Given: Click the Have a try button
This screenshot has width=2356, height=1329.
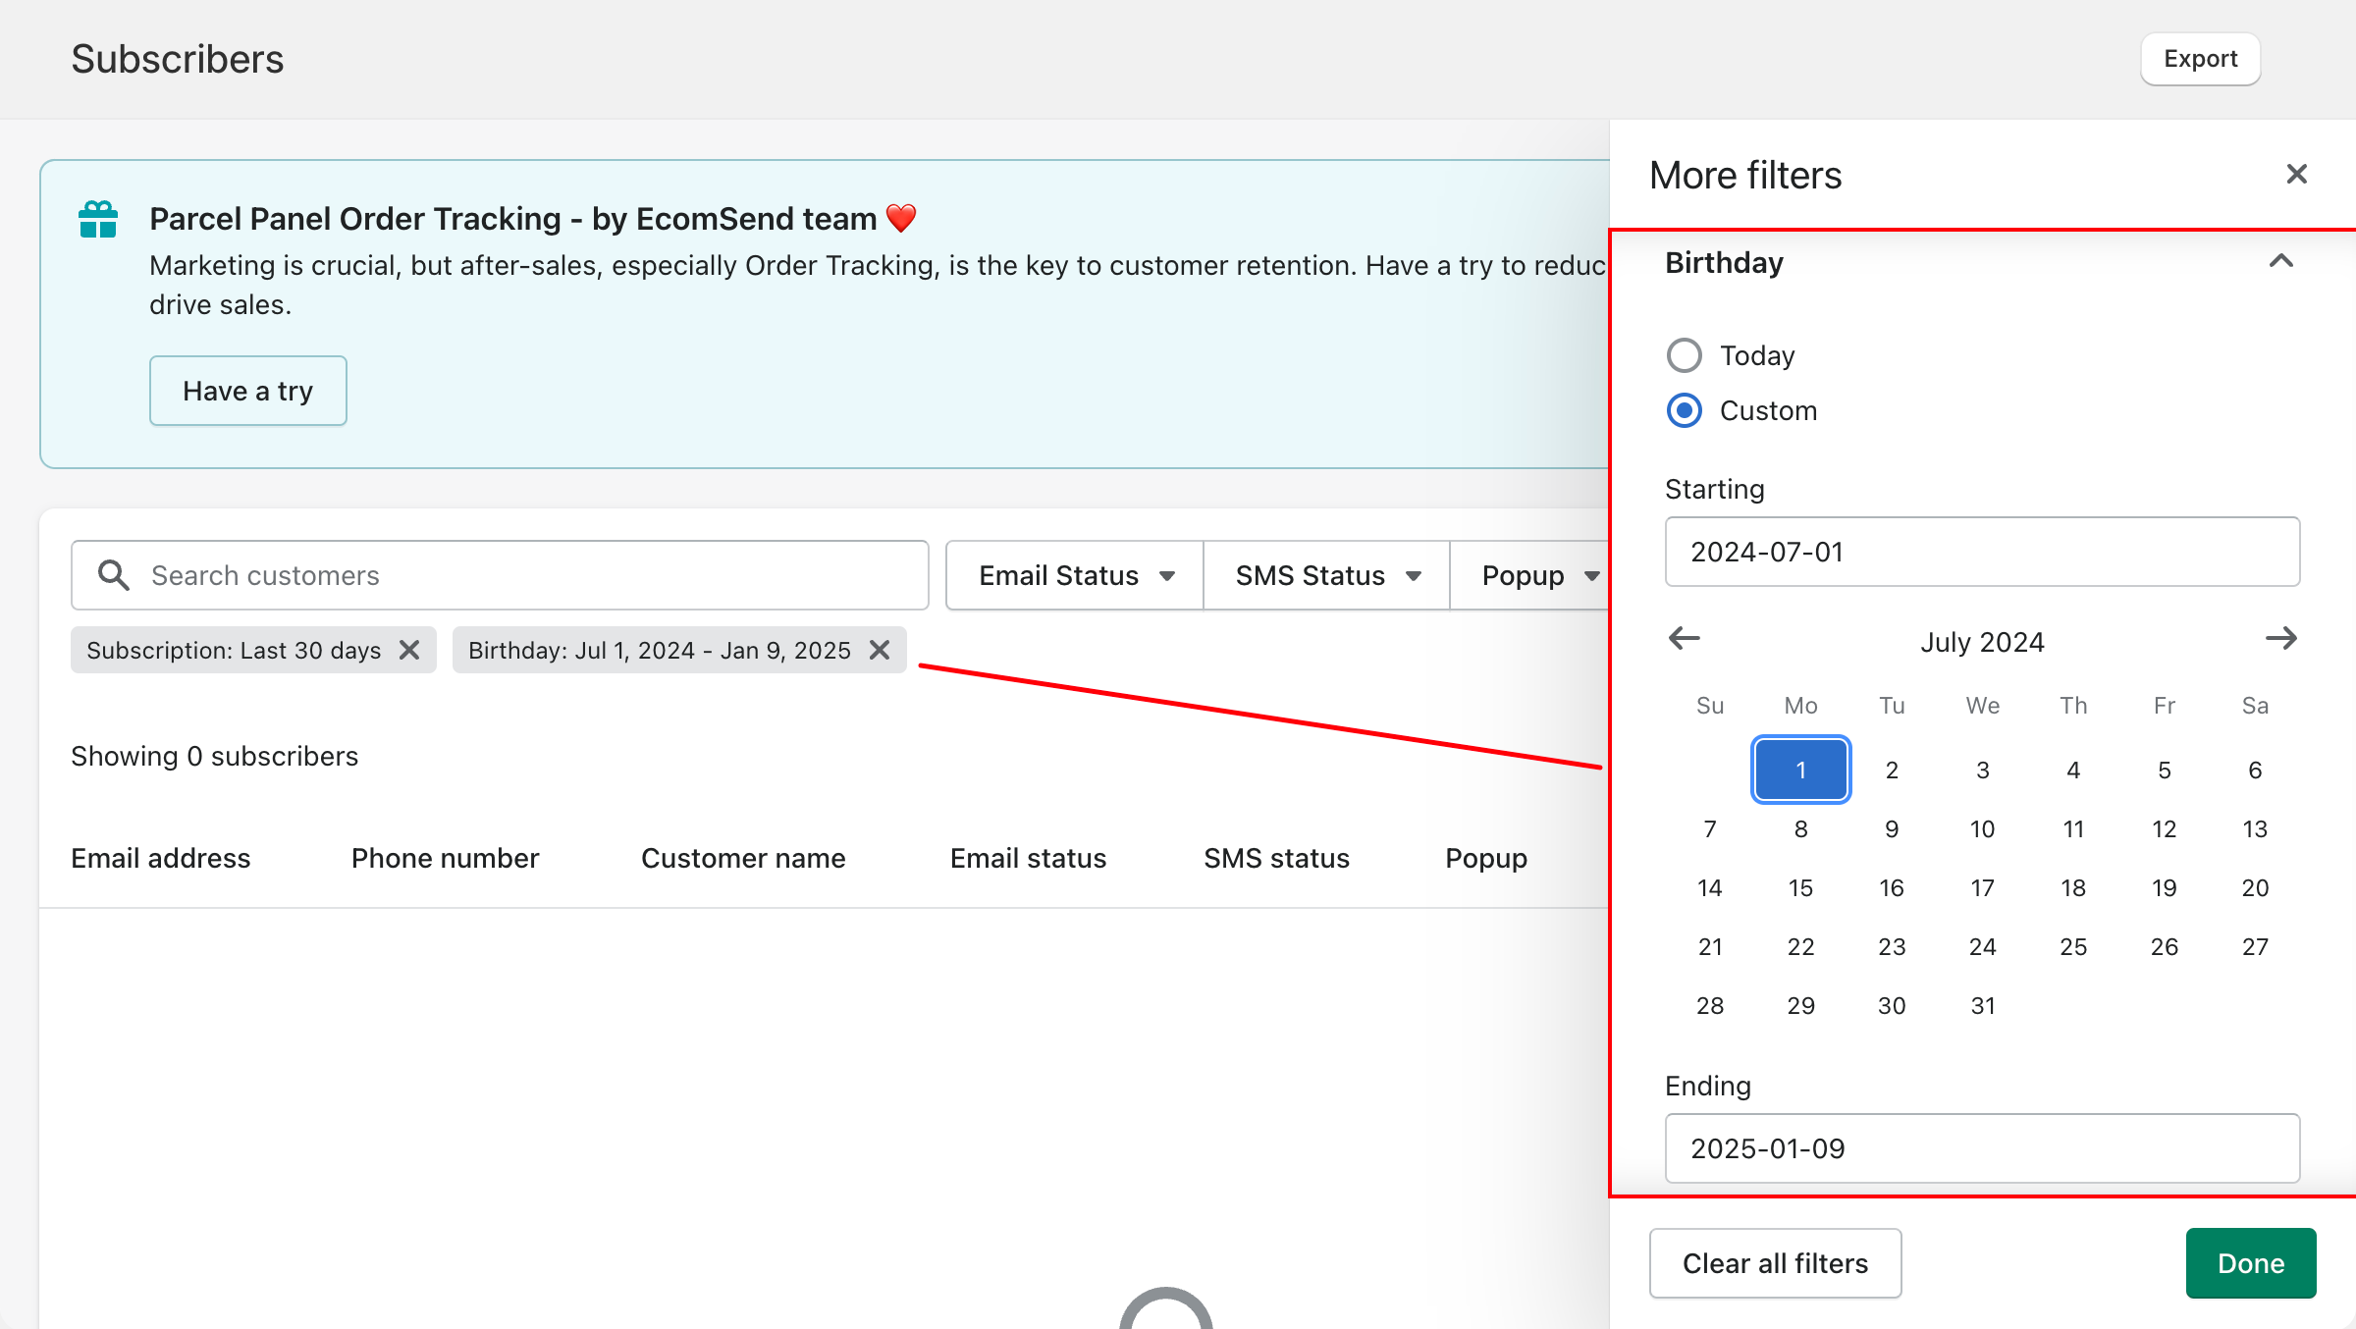Looking at the screenshot, I should pos(247,391).
